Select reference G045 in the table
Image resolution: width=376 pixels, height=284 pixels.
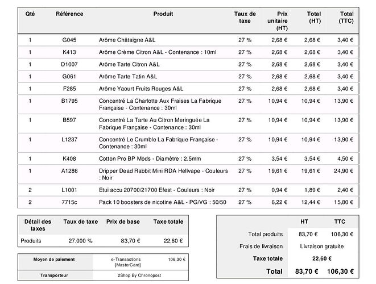pyautogui.click(x=69, y=40)
